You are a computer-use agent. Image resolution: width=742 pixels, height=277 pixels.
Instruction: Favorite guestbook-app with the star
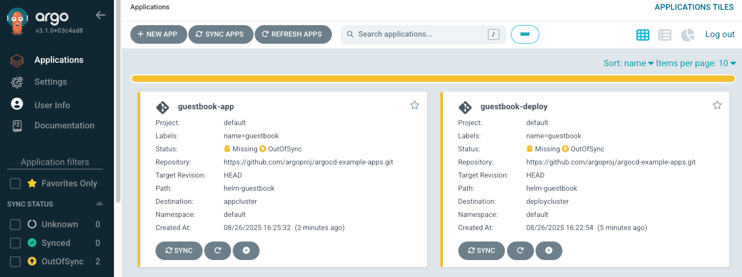(415, 105)
